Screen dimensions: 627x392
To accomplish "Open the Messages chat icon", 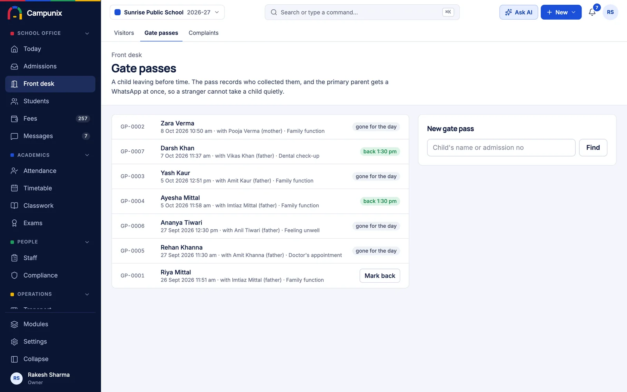I will click(x=14, y=136).
